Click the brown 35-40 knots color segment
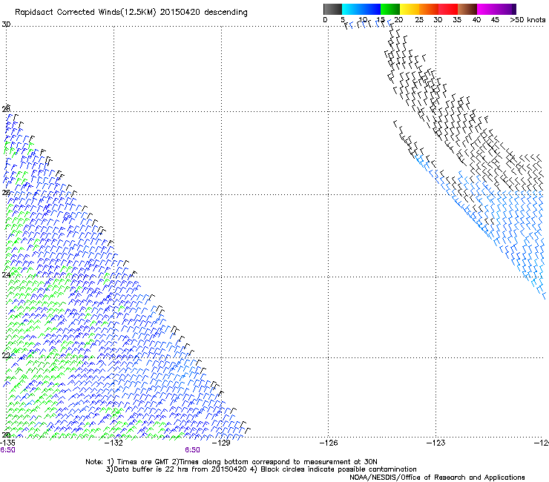This screenshot has height=482, width=549. (467, 9)
